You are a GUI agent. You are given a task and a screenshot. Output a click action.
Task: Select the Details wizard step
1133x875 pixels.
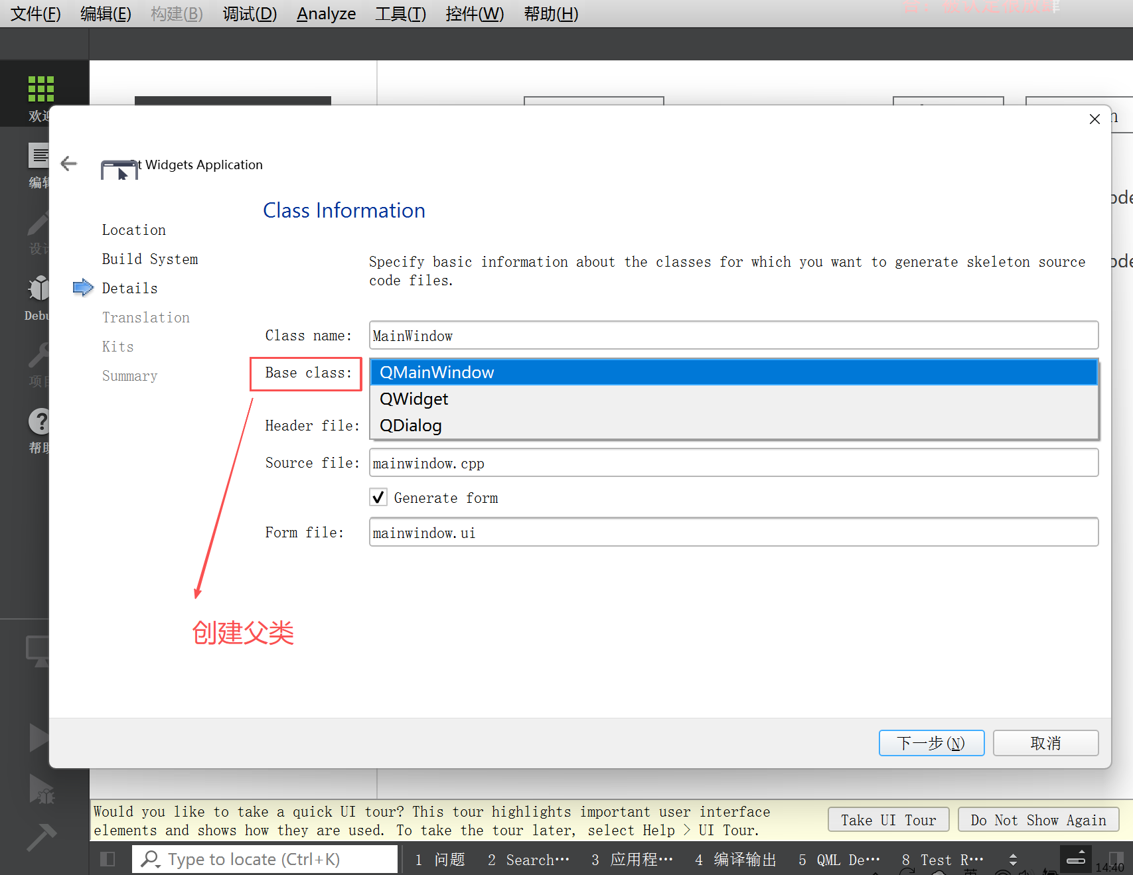[x=130, y=288]
